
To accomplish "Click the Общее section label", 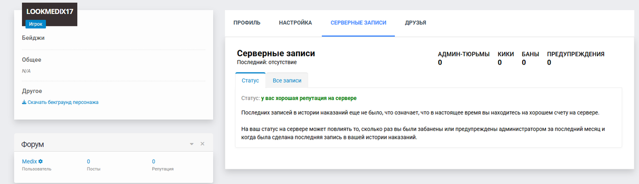I will point(31,60).
